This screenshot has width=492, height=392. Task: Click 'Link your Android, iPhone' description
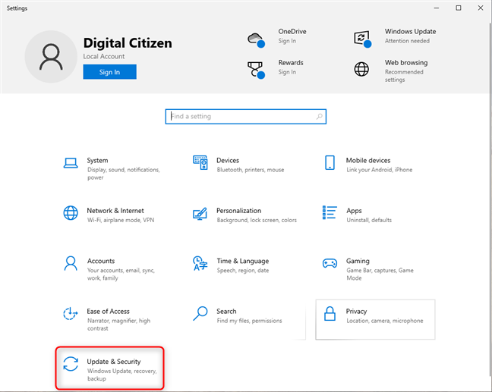click(380, 170)
